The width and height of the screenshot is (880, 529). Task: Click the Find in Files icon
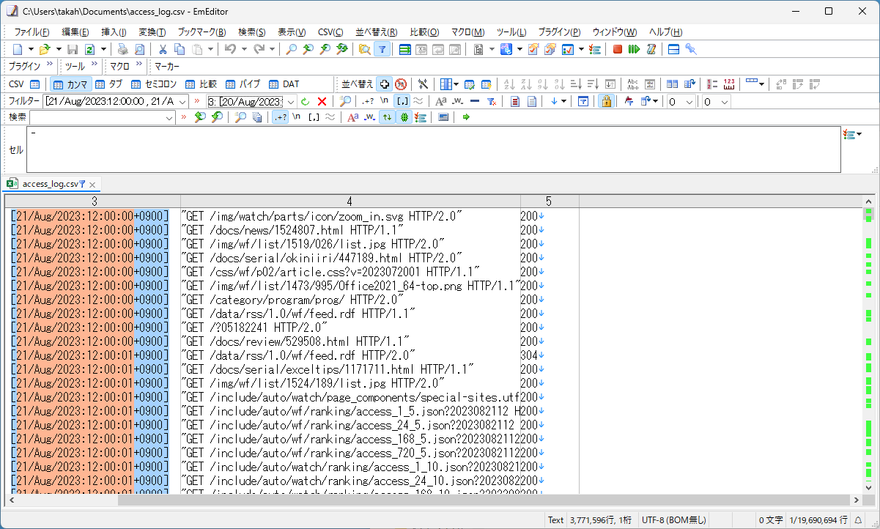pyautogui.click(x=364, y=49)
